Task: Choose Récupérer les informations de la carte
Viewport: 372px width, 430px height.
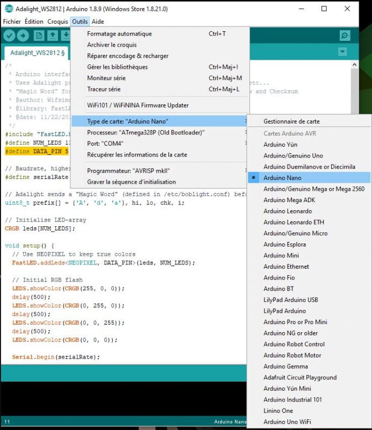Action: (160, 155)
